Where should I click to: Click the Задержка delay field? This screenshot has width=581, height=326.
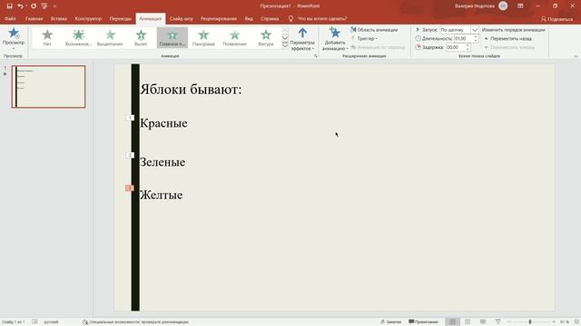point(455,47)
